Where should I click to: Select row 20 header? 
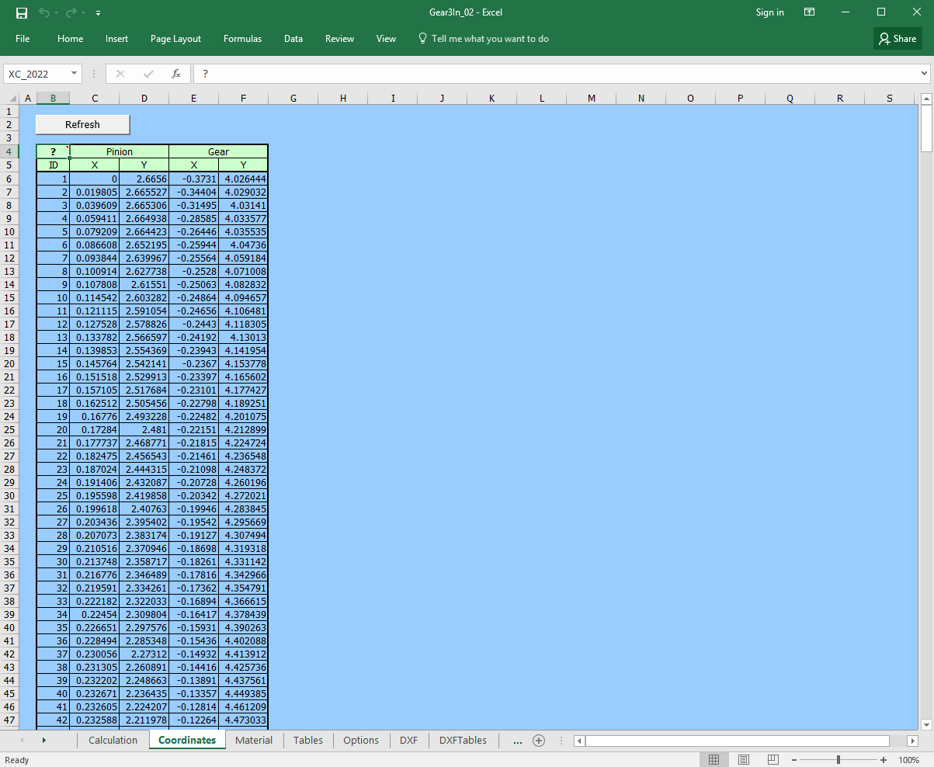(x=9, y=363)
